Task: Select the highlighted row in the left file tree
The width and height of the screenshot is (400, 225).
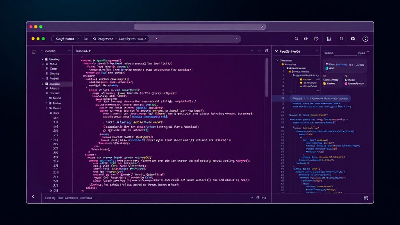Action: pos(57,84)
